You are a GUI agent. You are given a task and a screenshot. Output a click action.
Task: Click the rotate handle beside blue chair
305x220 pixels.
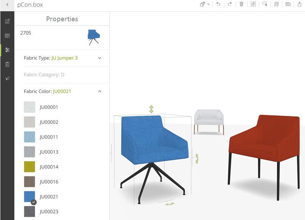coord(197,158)
